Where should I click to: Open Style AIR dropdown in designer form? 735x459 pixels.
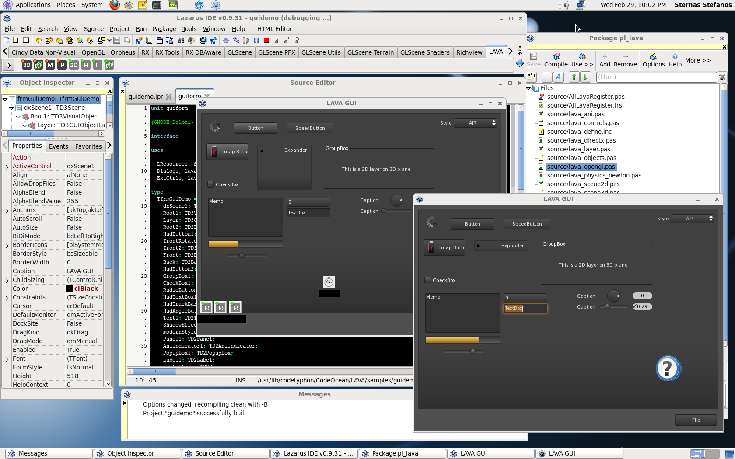pyautogui.click(x=476, y=123)
